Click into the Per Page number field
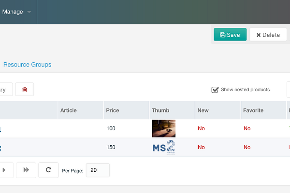290x193 pixels. 98,170
